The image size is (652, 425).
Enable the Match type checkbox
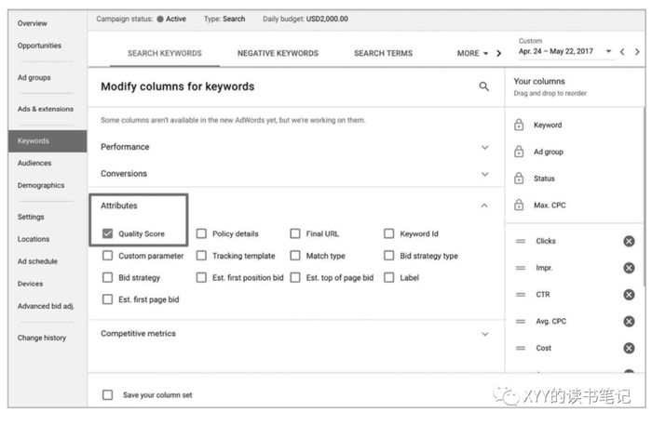[x=295, y=256]
